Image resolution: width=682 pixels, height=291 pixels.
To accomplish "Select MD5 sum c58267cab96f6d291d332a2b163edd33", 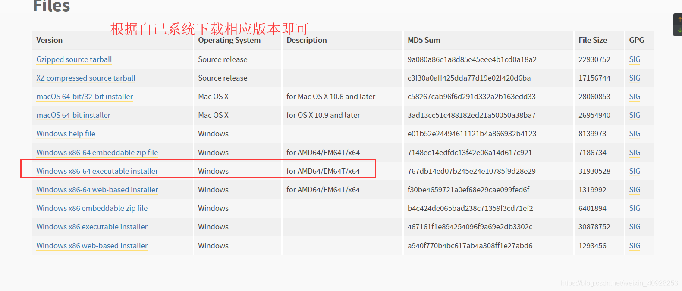I will pyautogui.click(x=471, y=97).
